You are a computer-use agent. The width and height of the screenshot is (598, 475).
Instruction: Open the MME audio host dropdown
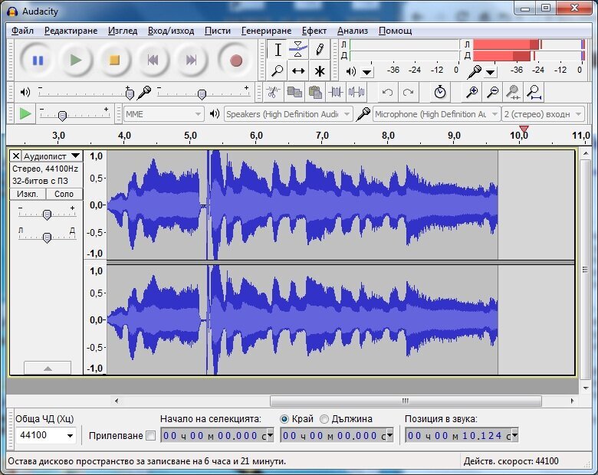(164, 114)
